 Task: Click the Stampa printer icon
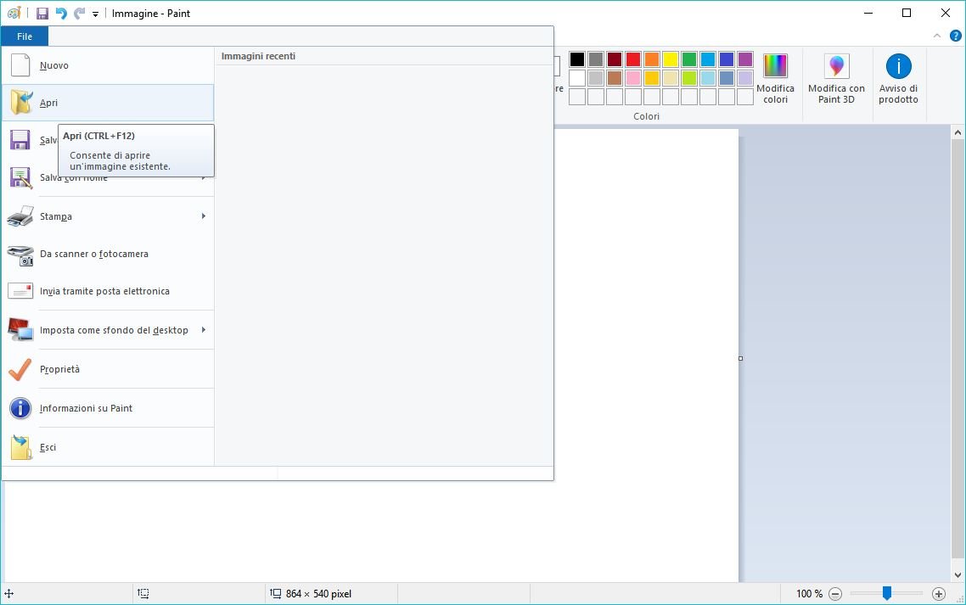pyautogui.click(x=20, y=216)
